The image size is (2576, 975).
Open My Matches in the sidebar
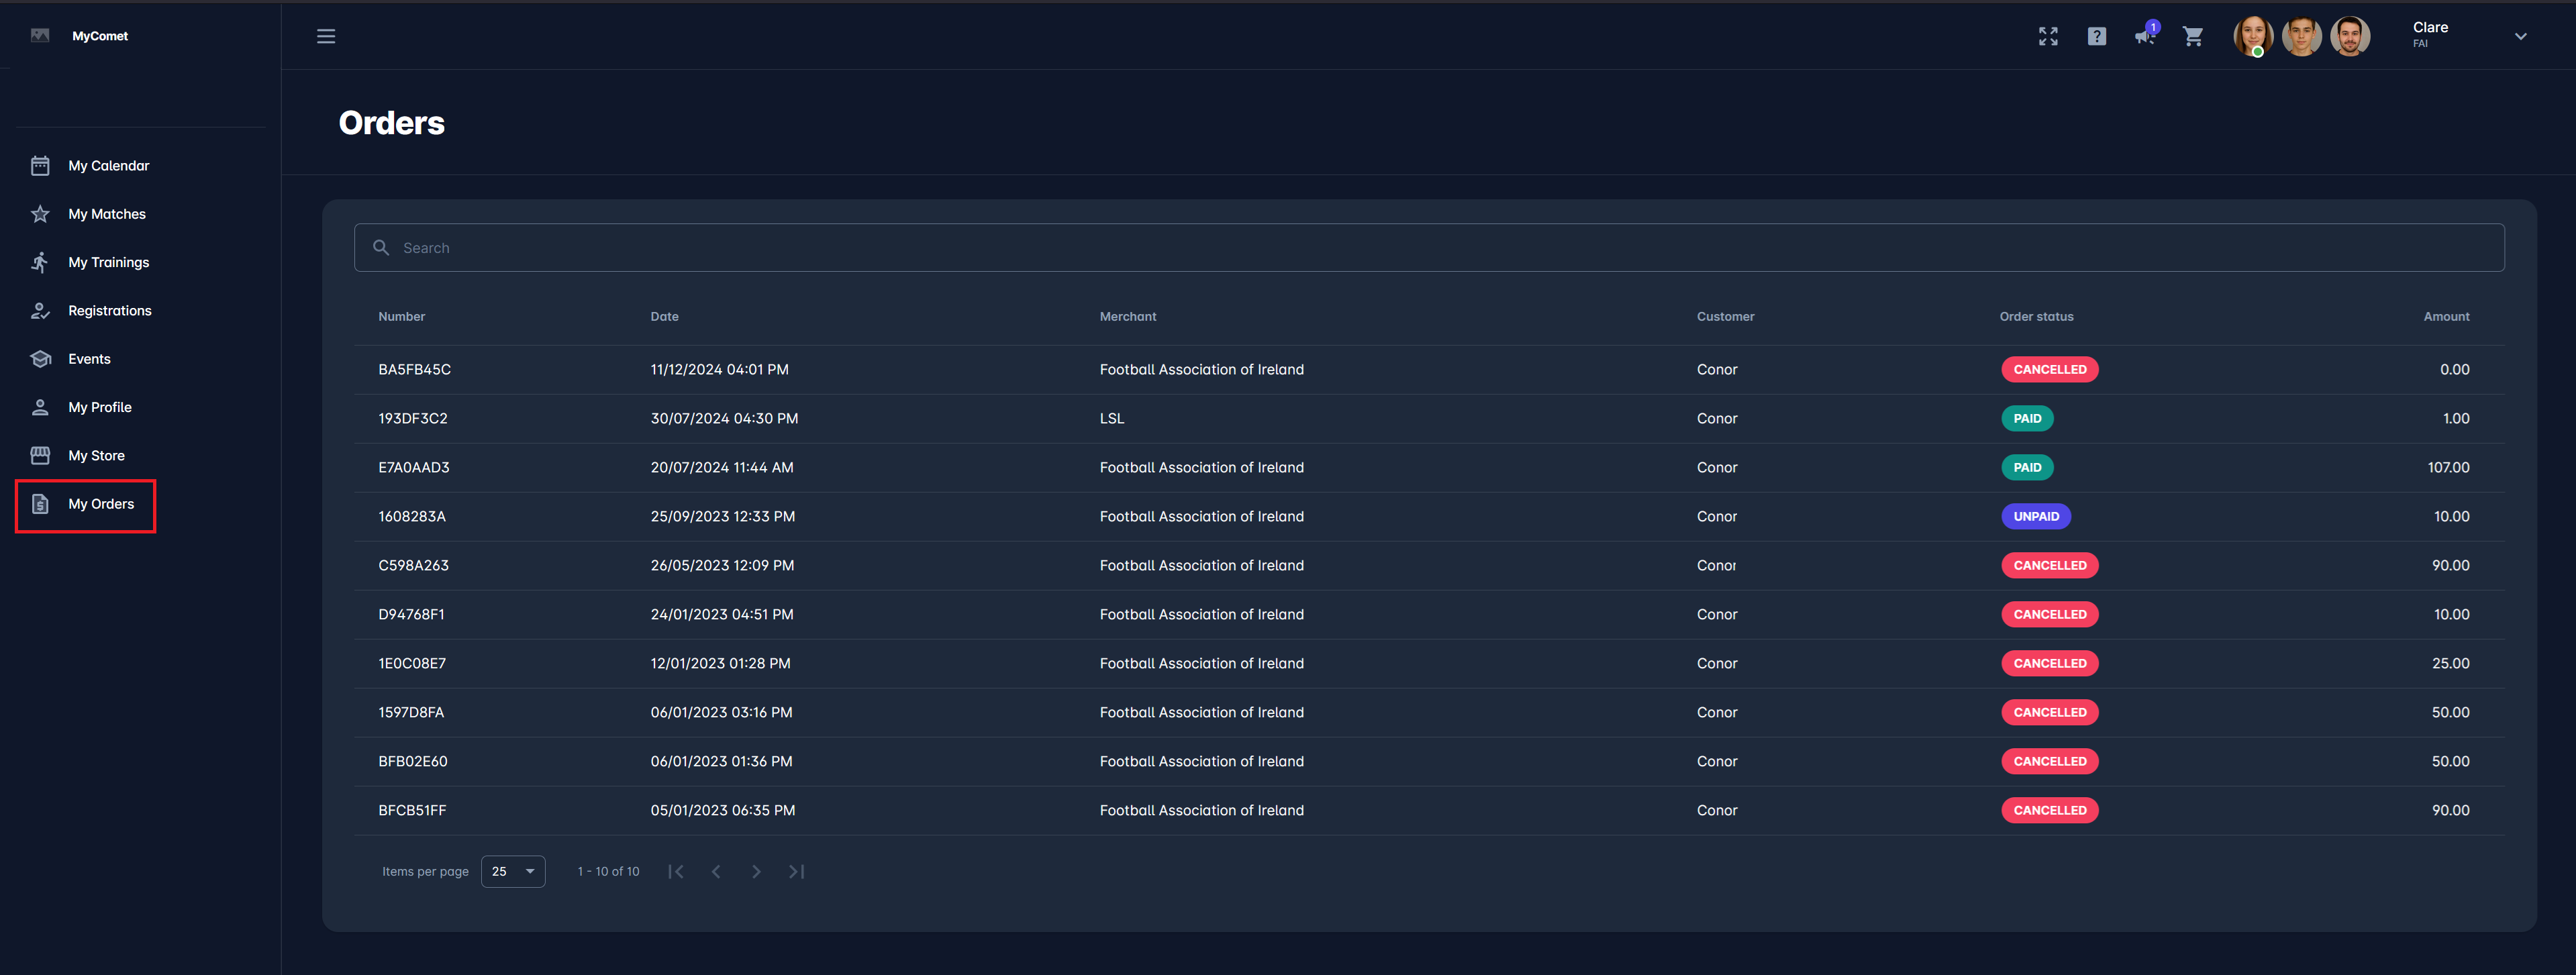pyautogui.click(x=107, y=214)
